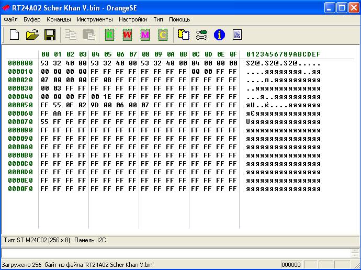Click byte 03 in row 000030
Screen dimensions: 361x270
(x=57, y=88)
